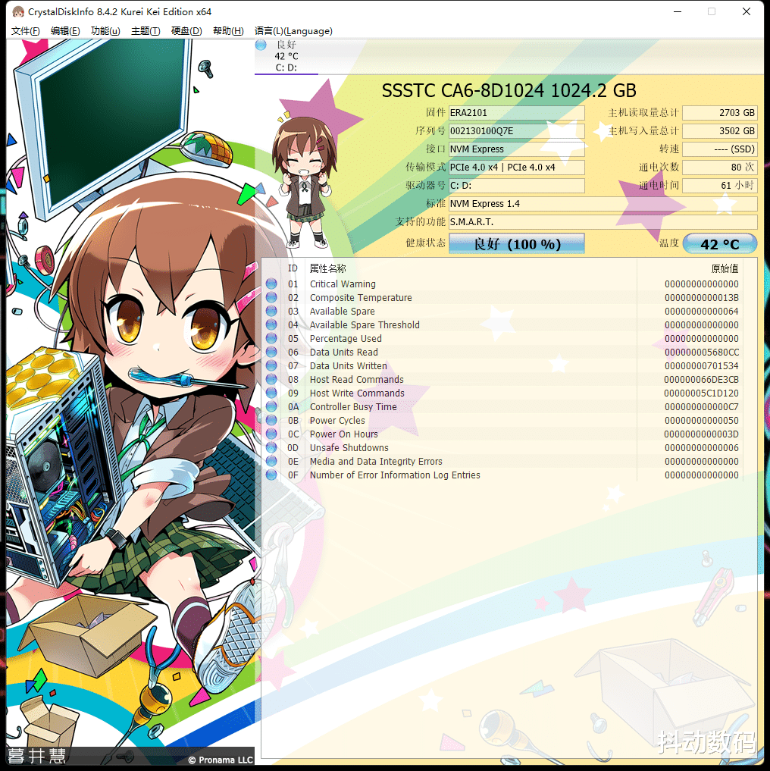Click the firmware field ERA2101
Viewport: 770px width, 771px height.
pyautogui.click(x=517, y=113)
